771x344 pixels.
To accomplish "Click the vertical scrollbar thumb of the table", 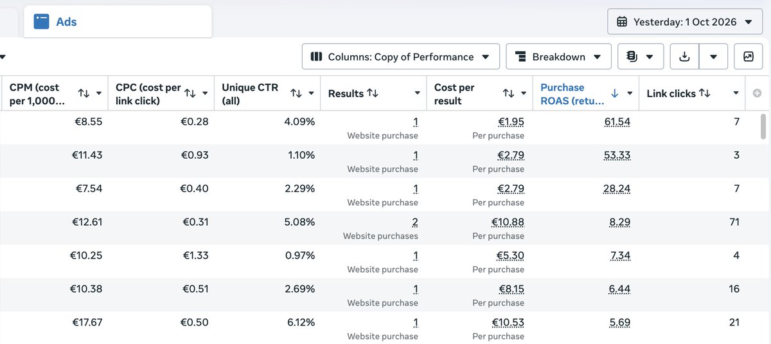I will tap(763, 126).
